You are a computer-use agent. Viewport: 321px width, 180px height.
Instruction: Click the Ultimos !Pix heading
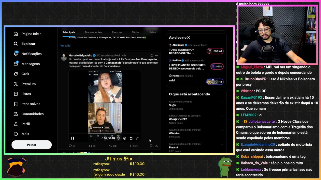118,159
